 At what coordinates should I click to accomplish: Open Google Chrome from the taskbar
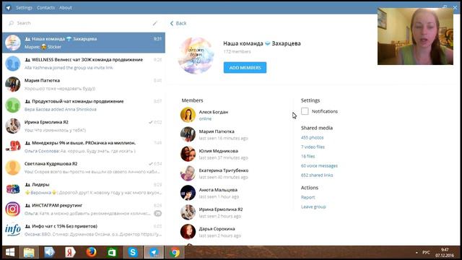pyautogui.click(x=175, y=252)
